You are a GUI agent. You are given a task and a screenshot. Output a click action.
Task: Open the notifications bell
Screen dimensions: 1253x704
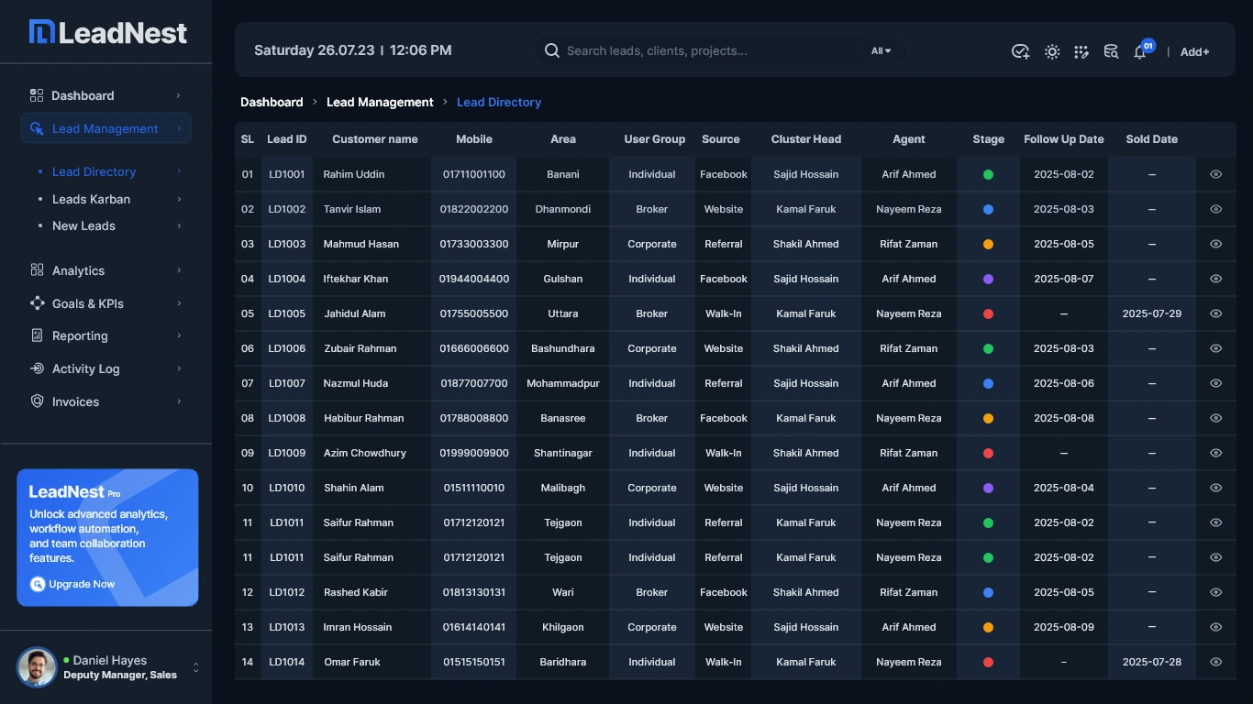[x=1140, y=51]
